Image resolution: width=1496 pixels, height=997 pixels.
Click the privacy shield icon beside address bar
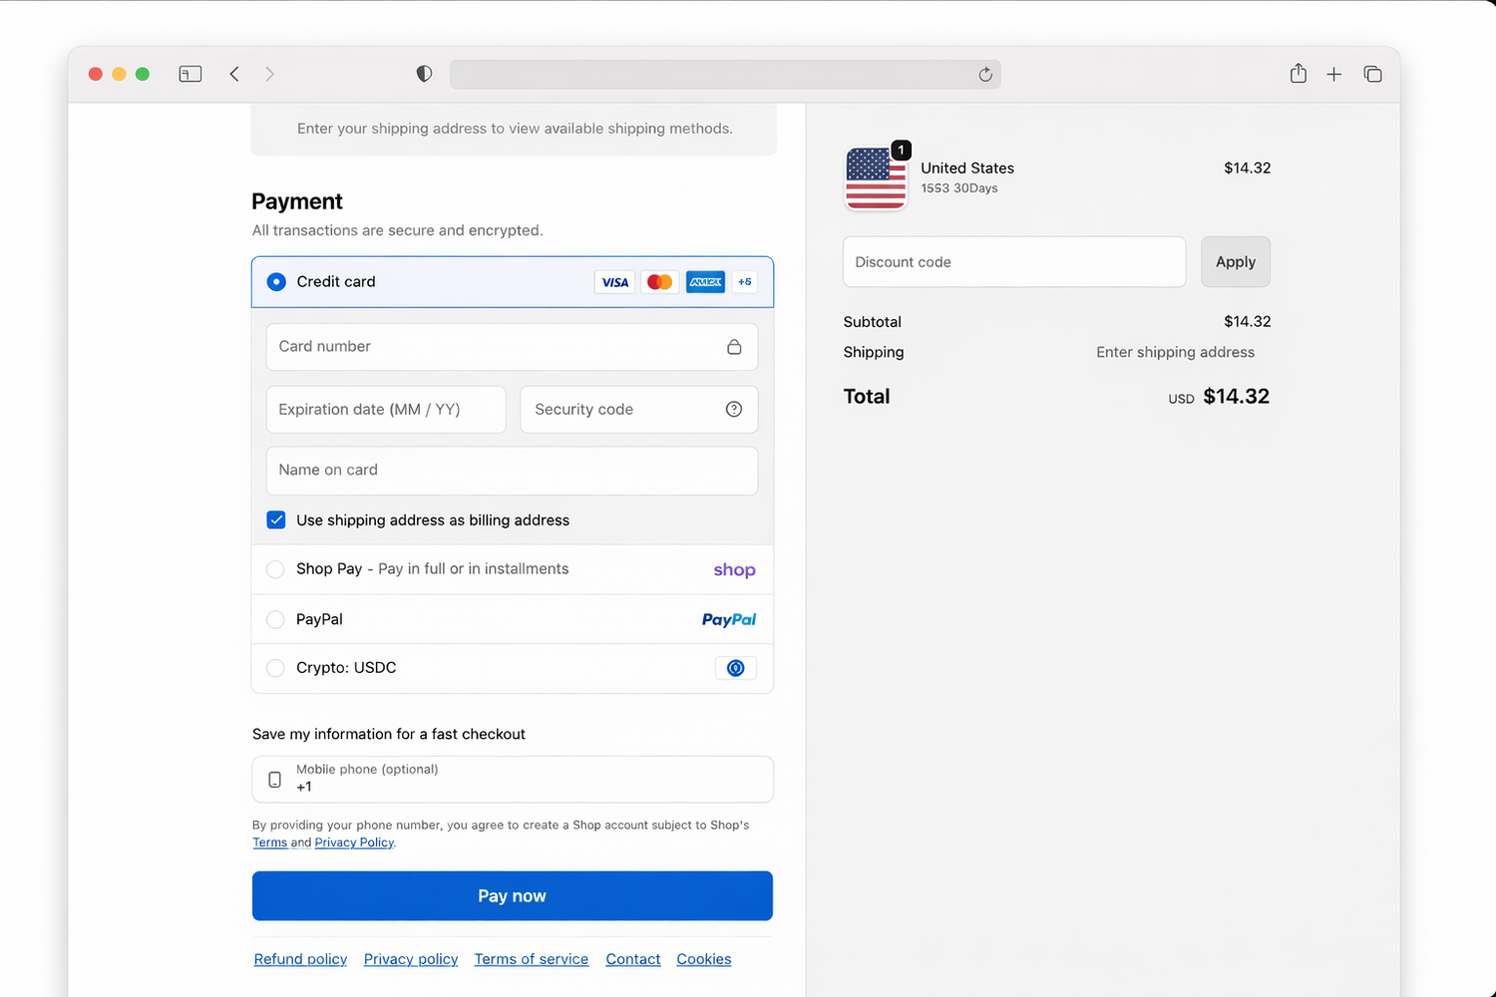point(424,74)
